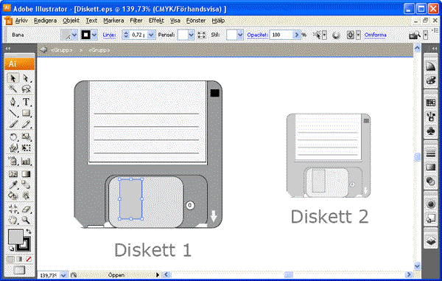Reset to default fill and stroke
The height and width of the screenshot is (281, 442).
11,249
